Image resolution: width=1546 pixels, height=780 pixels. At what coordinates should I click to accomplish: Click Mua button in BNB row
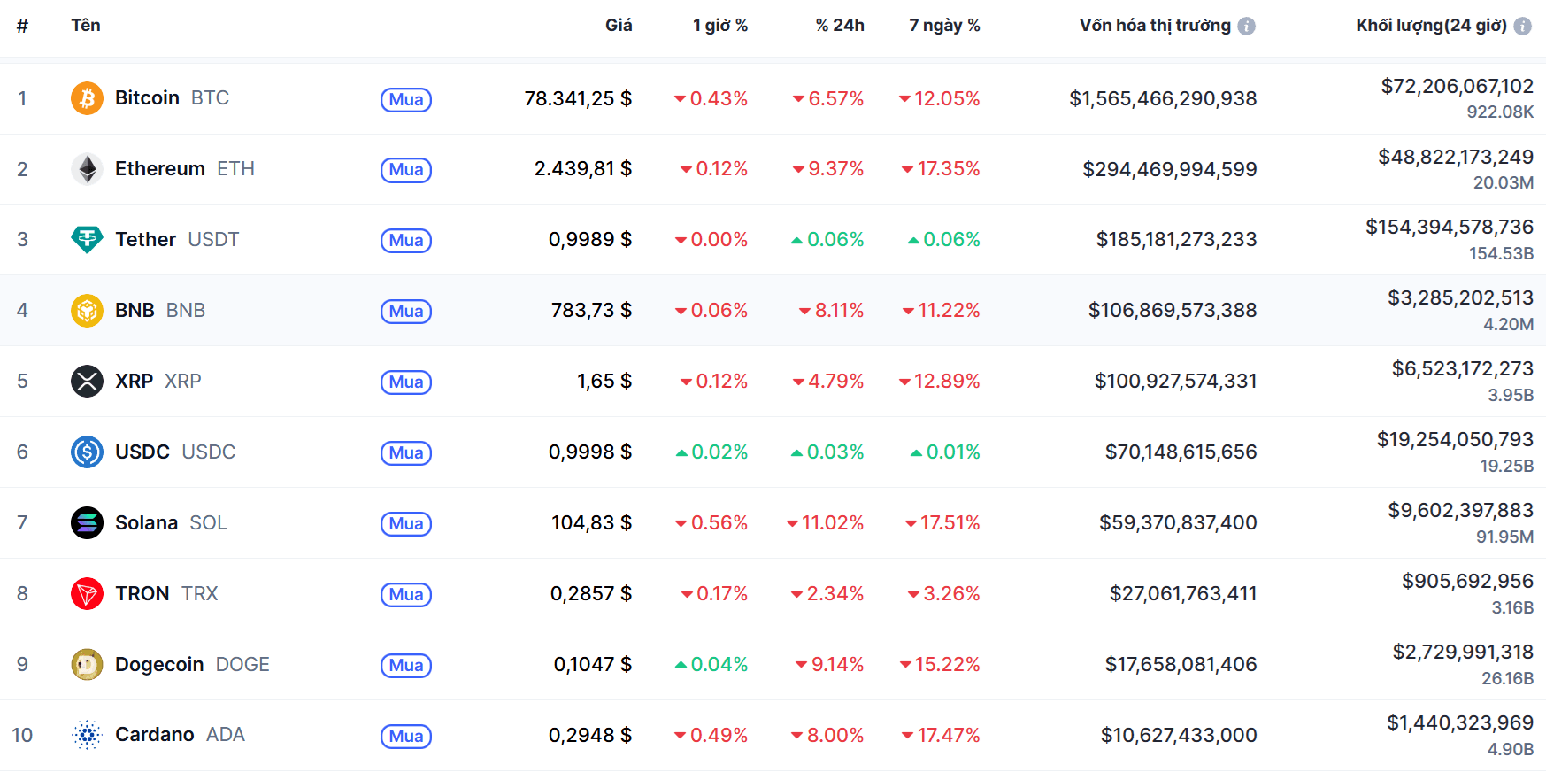coord(406,312)
